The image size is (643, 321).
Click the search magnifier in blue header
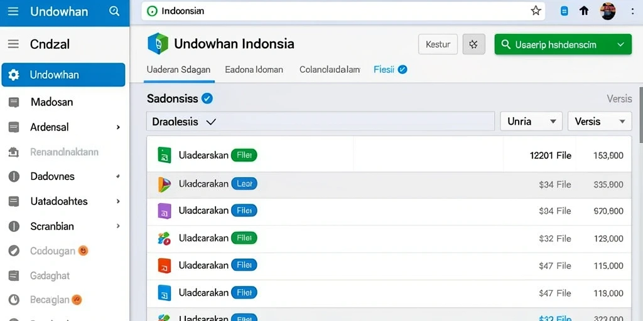114,11
